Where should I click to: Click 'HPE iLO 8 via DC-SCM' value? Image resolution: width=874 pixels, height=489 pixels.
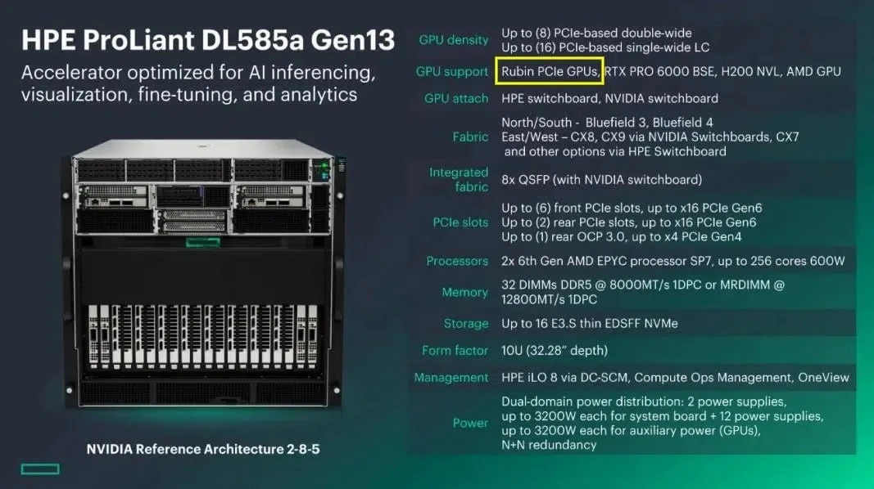675,378
